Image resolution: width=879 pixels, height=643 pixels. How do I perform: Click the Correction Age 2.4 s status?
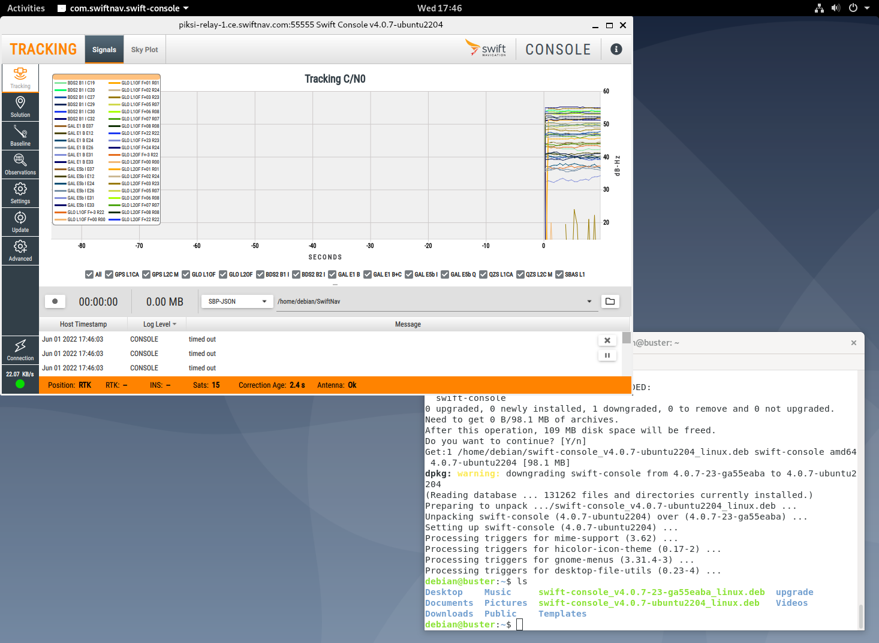tap(272, 385)
